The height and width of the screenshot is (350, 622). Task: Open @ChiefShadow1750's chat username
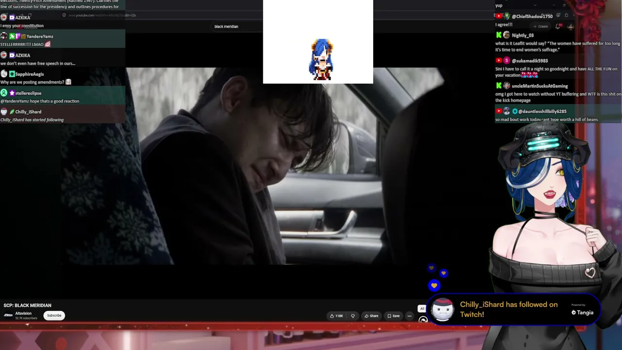[x=532, y=17]
